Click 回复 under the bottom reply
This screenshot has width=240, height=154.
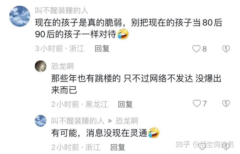(118, 147)
